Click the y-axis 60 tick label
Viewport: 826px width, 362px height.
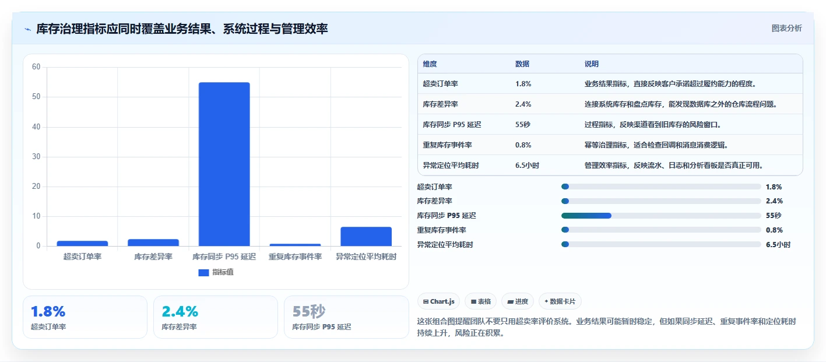[x=36, y=67]
